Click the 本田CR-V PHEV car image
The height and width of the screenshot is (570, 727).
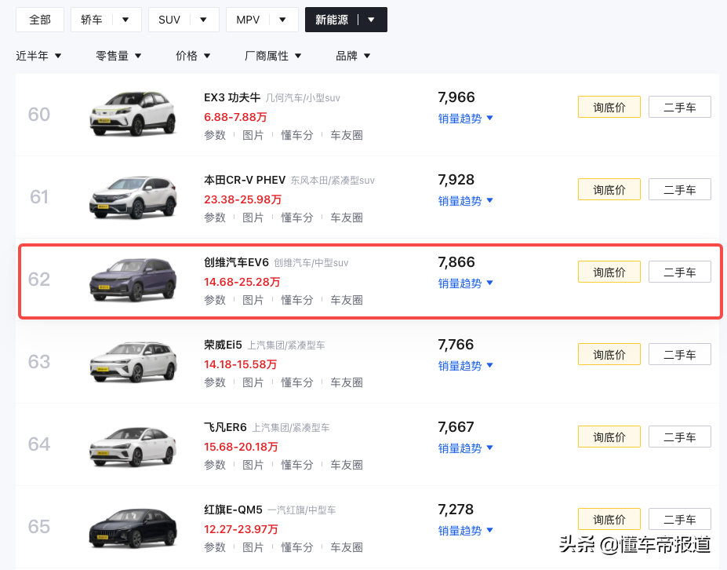pos(126,197)
